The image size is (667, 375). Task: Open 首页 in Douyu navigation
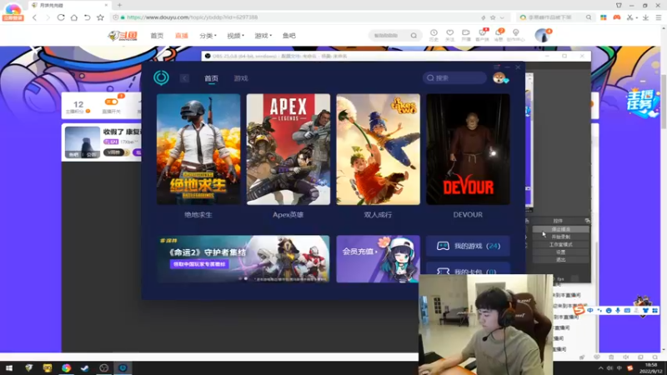tap(157, 36)
